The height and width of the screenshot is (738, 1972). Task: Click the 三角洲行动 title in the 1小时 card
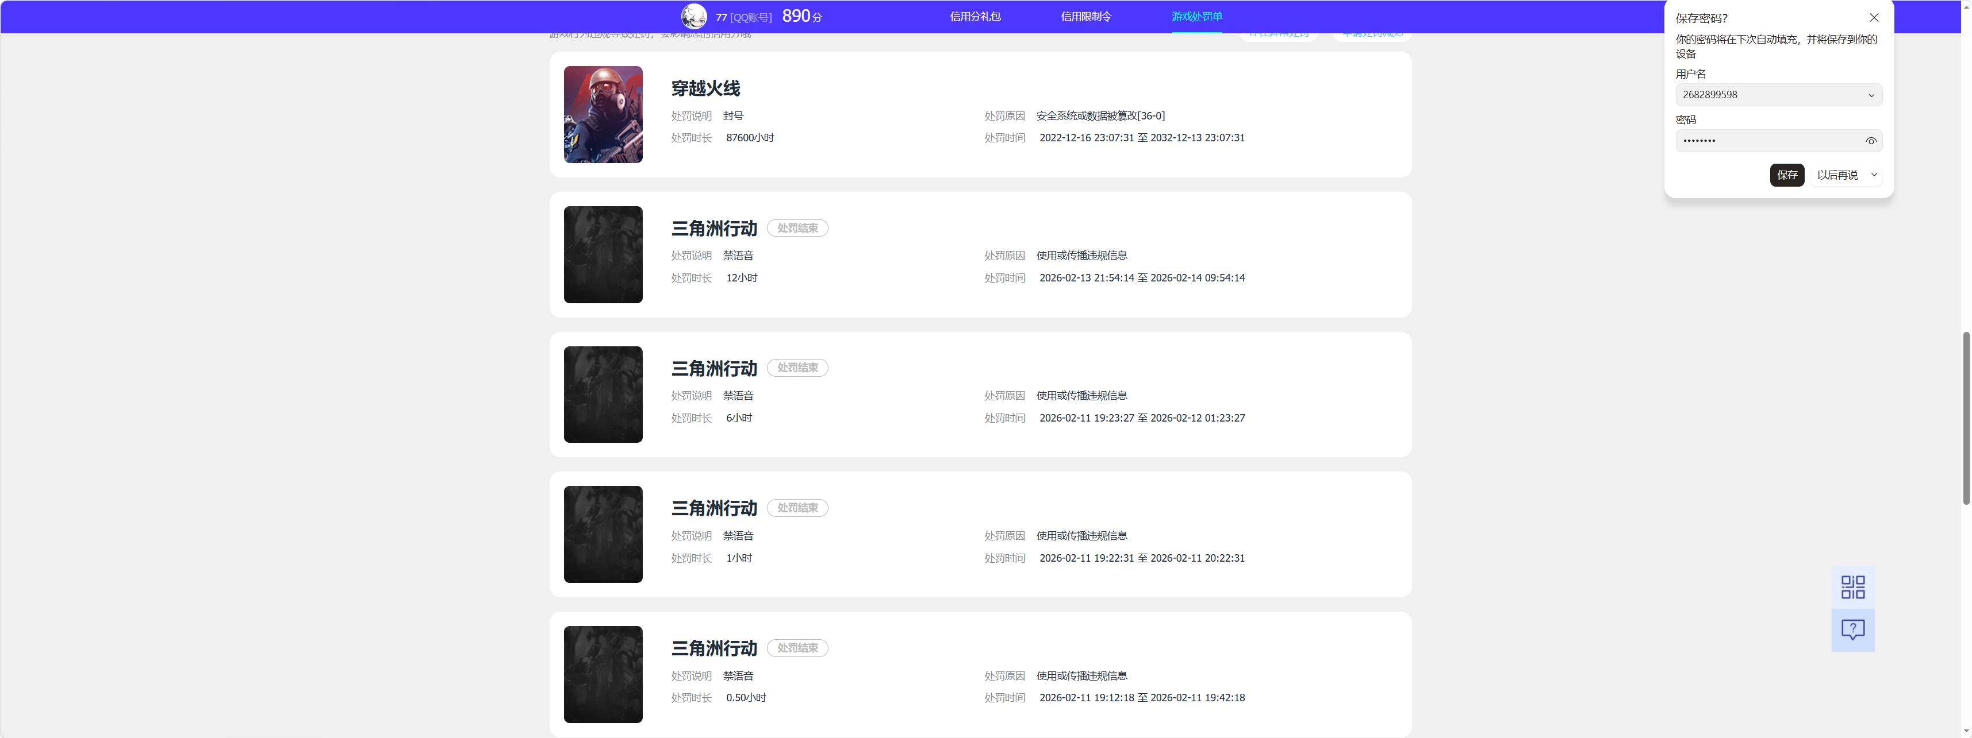coord(713,509)
